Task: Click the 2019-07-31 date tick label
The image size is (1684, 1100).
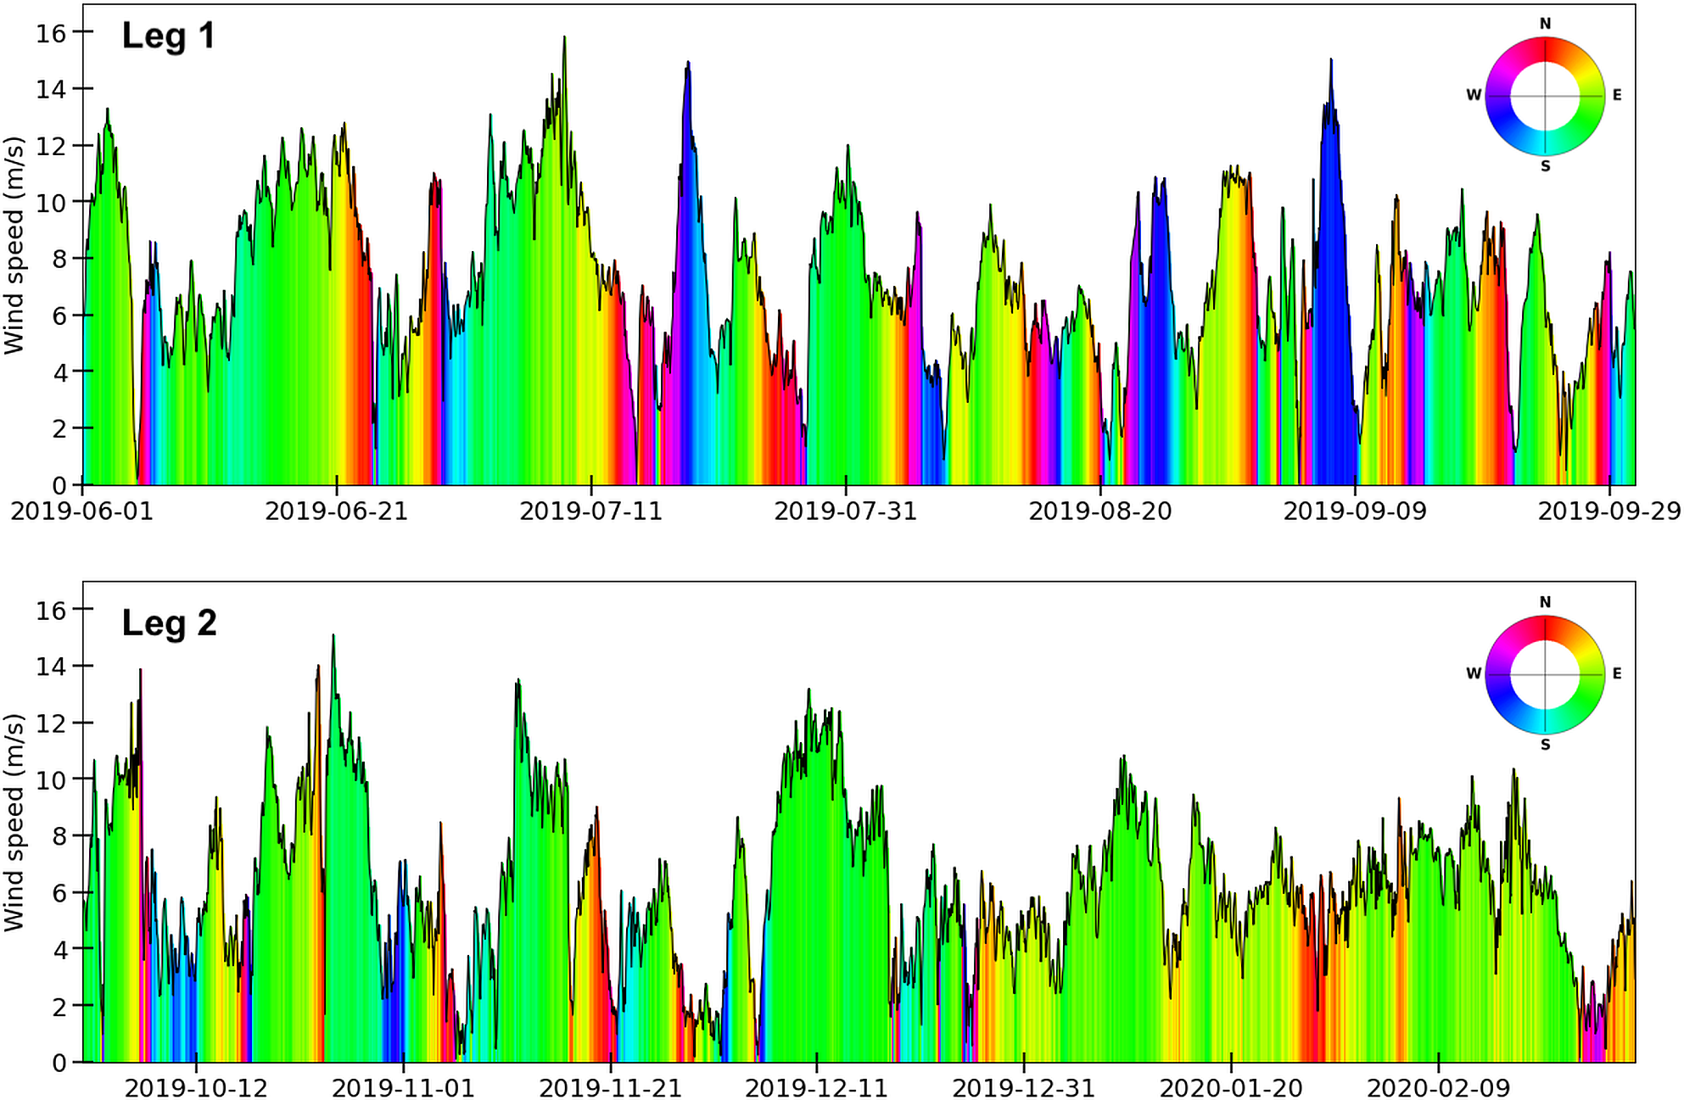Action: click(x=845, y=511)
